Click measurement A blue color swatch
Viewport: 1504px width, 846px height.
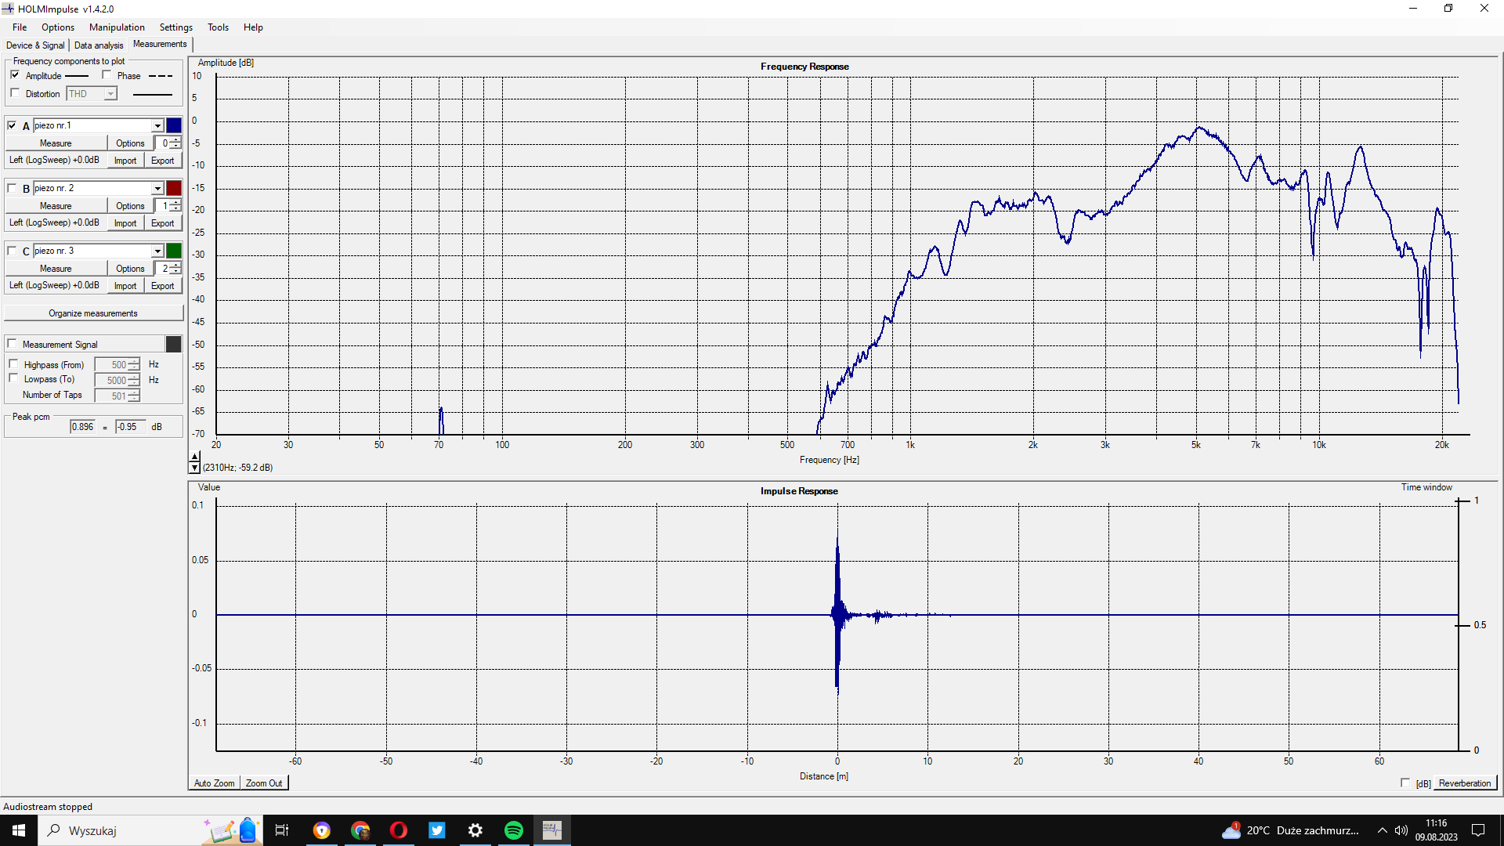[174, 125]
